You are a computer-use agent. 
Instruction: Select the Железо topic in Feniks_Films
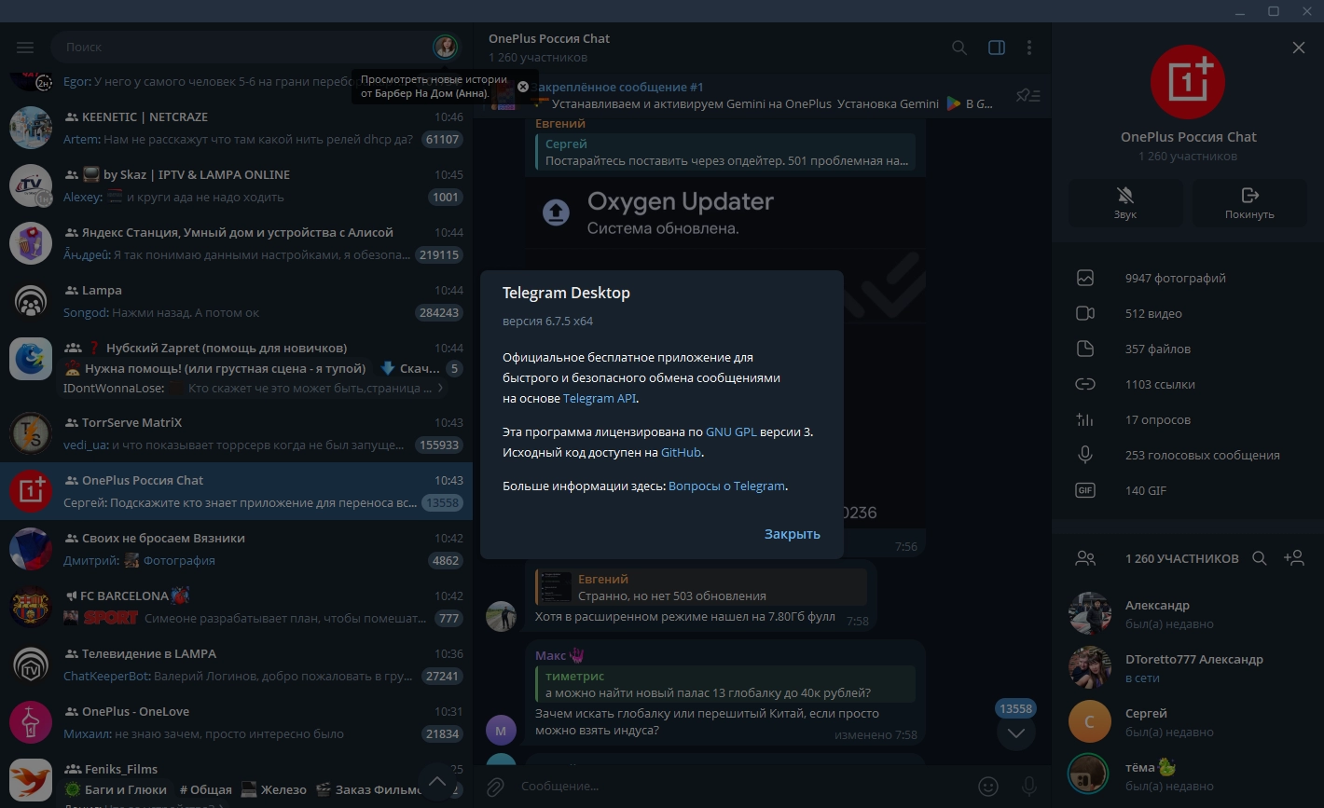[x=273, y=790]
